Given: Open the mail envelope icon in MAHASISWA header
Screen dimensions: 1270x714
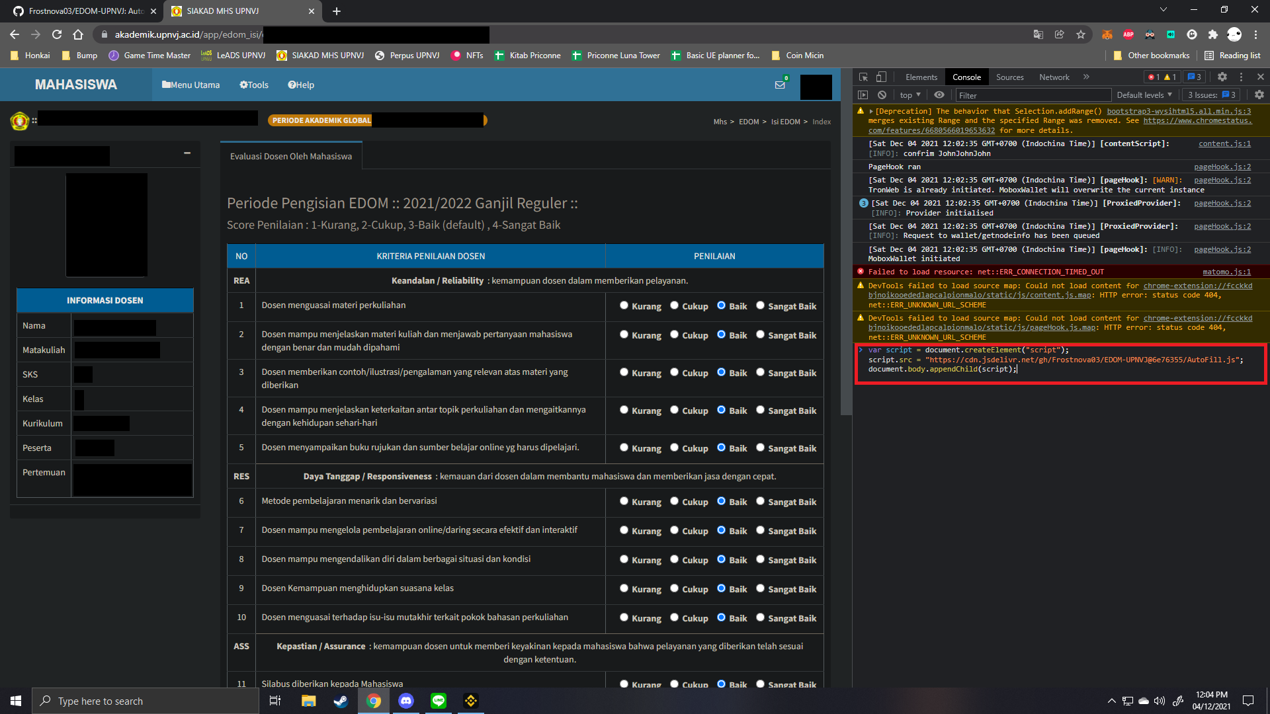Looking at the screenshot, I should pyautogui.click(x=779, y=85).
